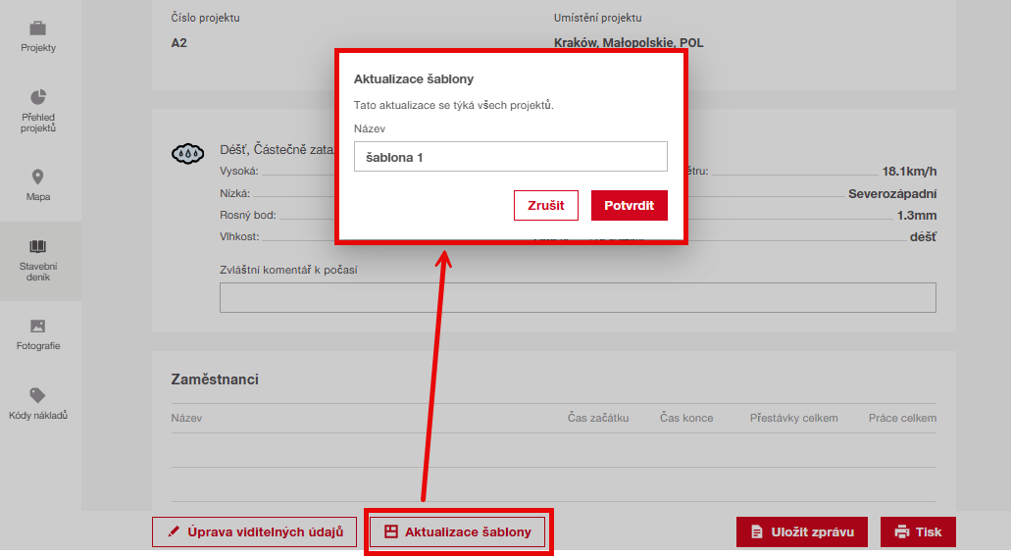Click the Tisk printer button
Screen dimensions: 1011x556
(x=918, y=531)
